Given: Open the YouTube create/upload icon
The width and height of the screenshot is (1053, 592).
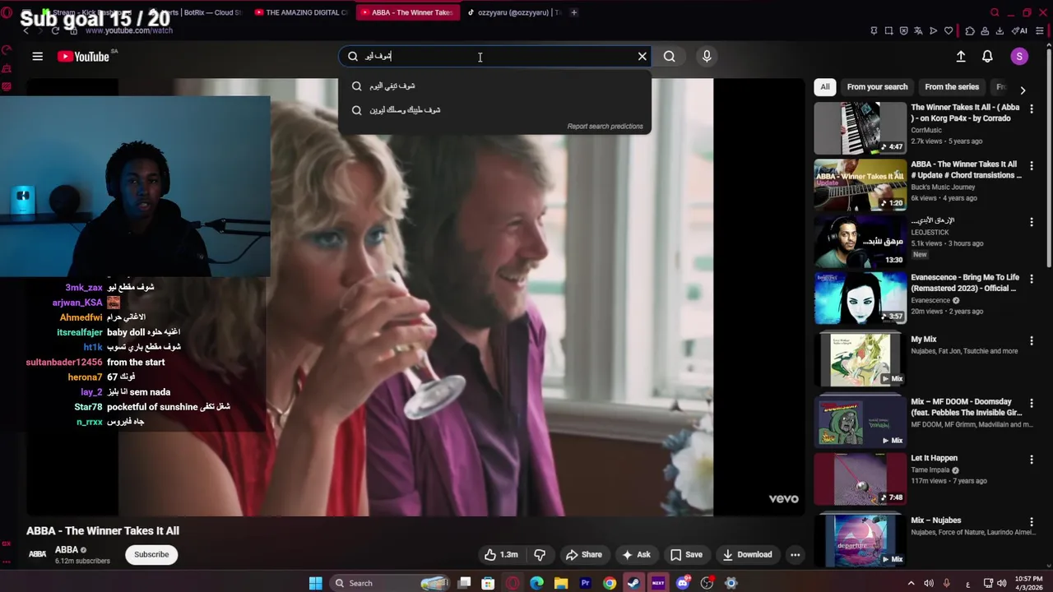Looking at the screenshot, I should (x=961, y=56).
